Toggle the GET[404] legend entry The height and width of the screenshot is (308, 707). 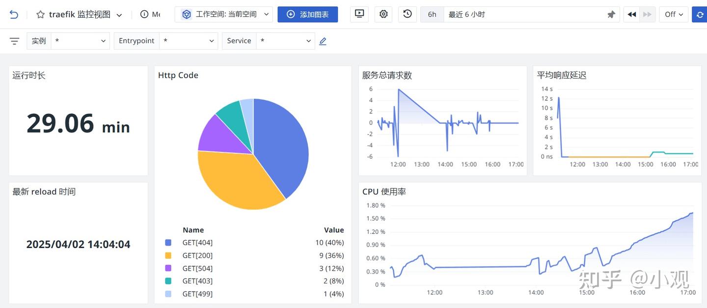(197, 242)
